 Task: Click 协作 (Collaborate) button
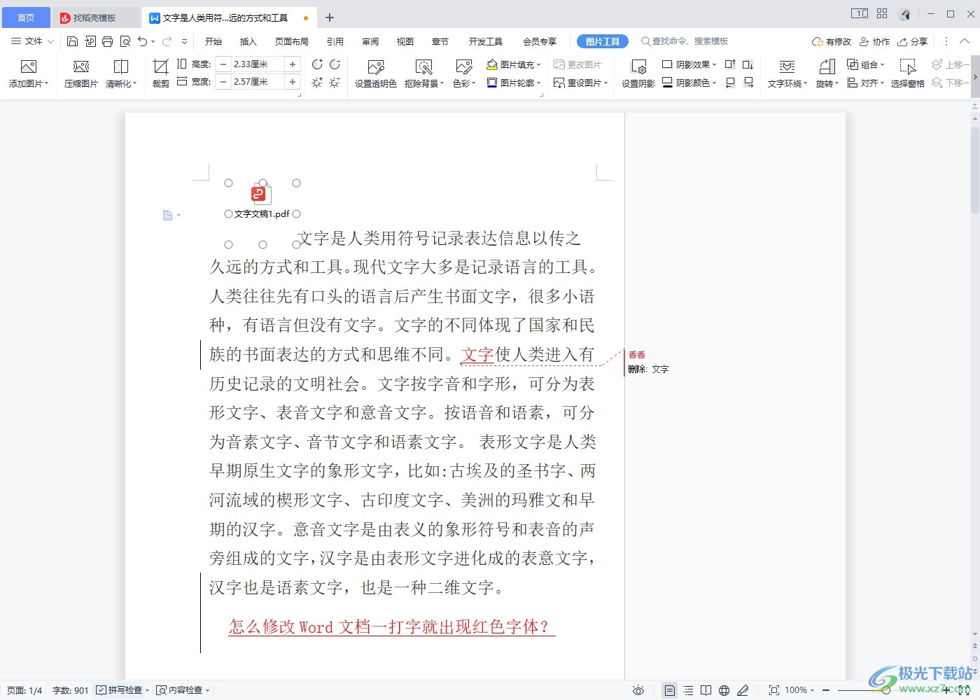875,41
